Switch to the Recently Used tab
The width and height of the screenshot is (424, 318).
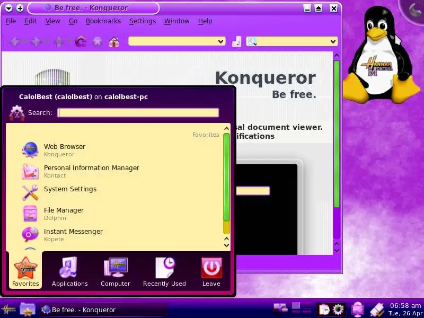(x=164, y=271)
